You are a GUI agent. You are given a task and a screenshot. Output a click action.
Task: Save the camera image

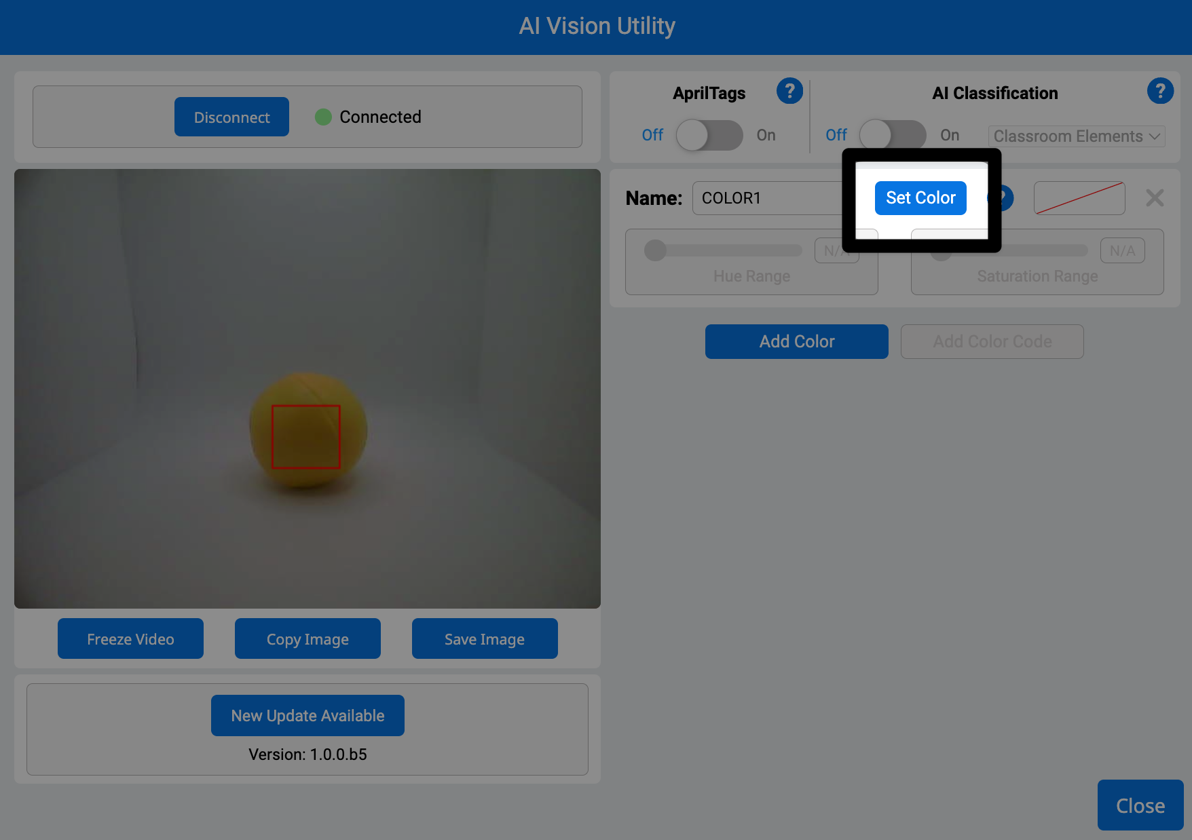coord(484,638)
